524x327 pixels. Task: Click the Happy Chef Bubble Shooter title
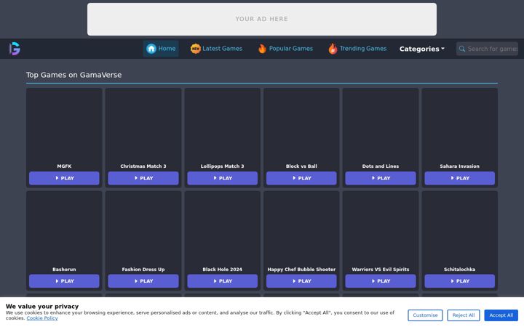tap(301, 270)
